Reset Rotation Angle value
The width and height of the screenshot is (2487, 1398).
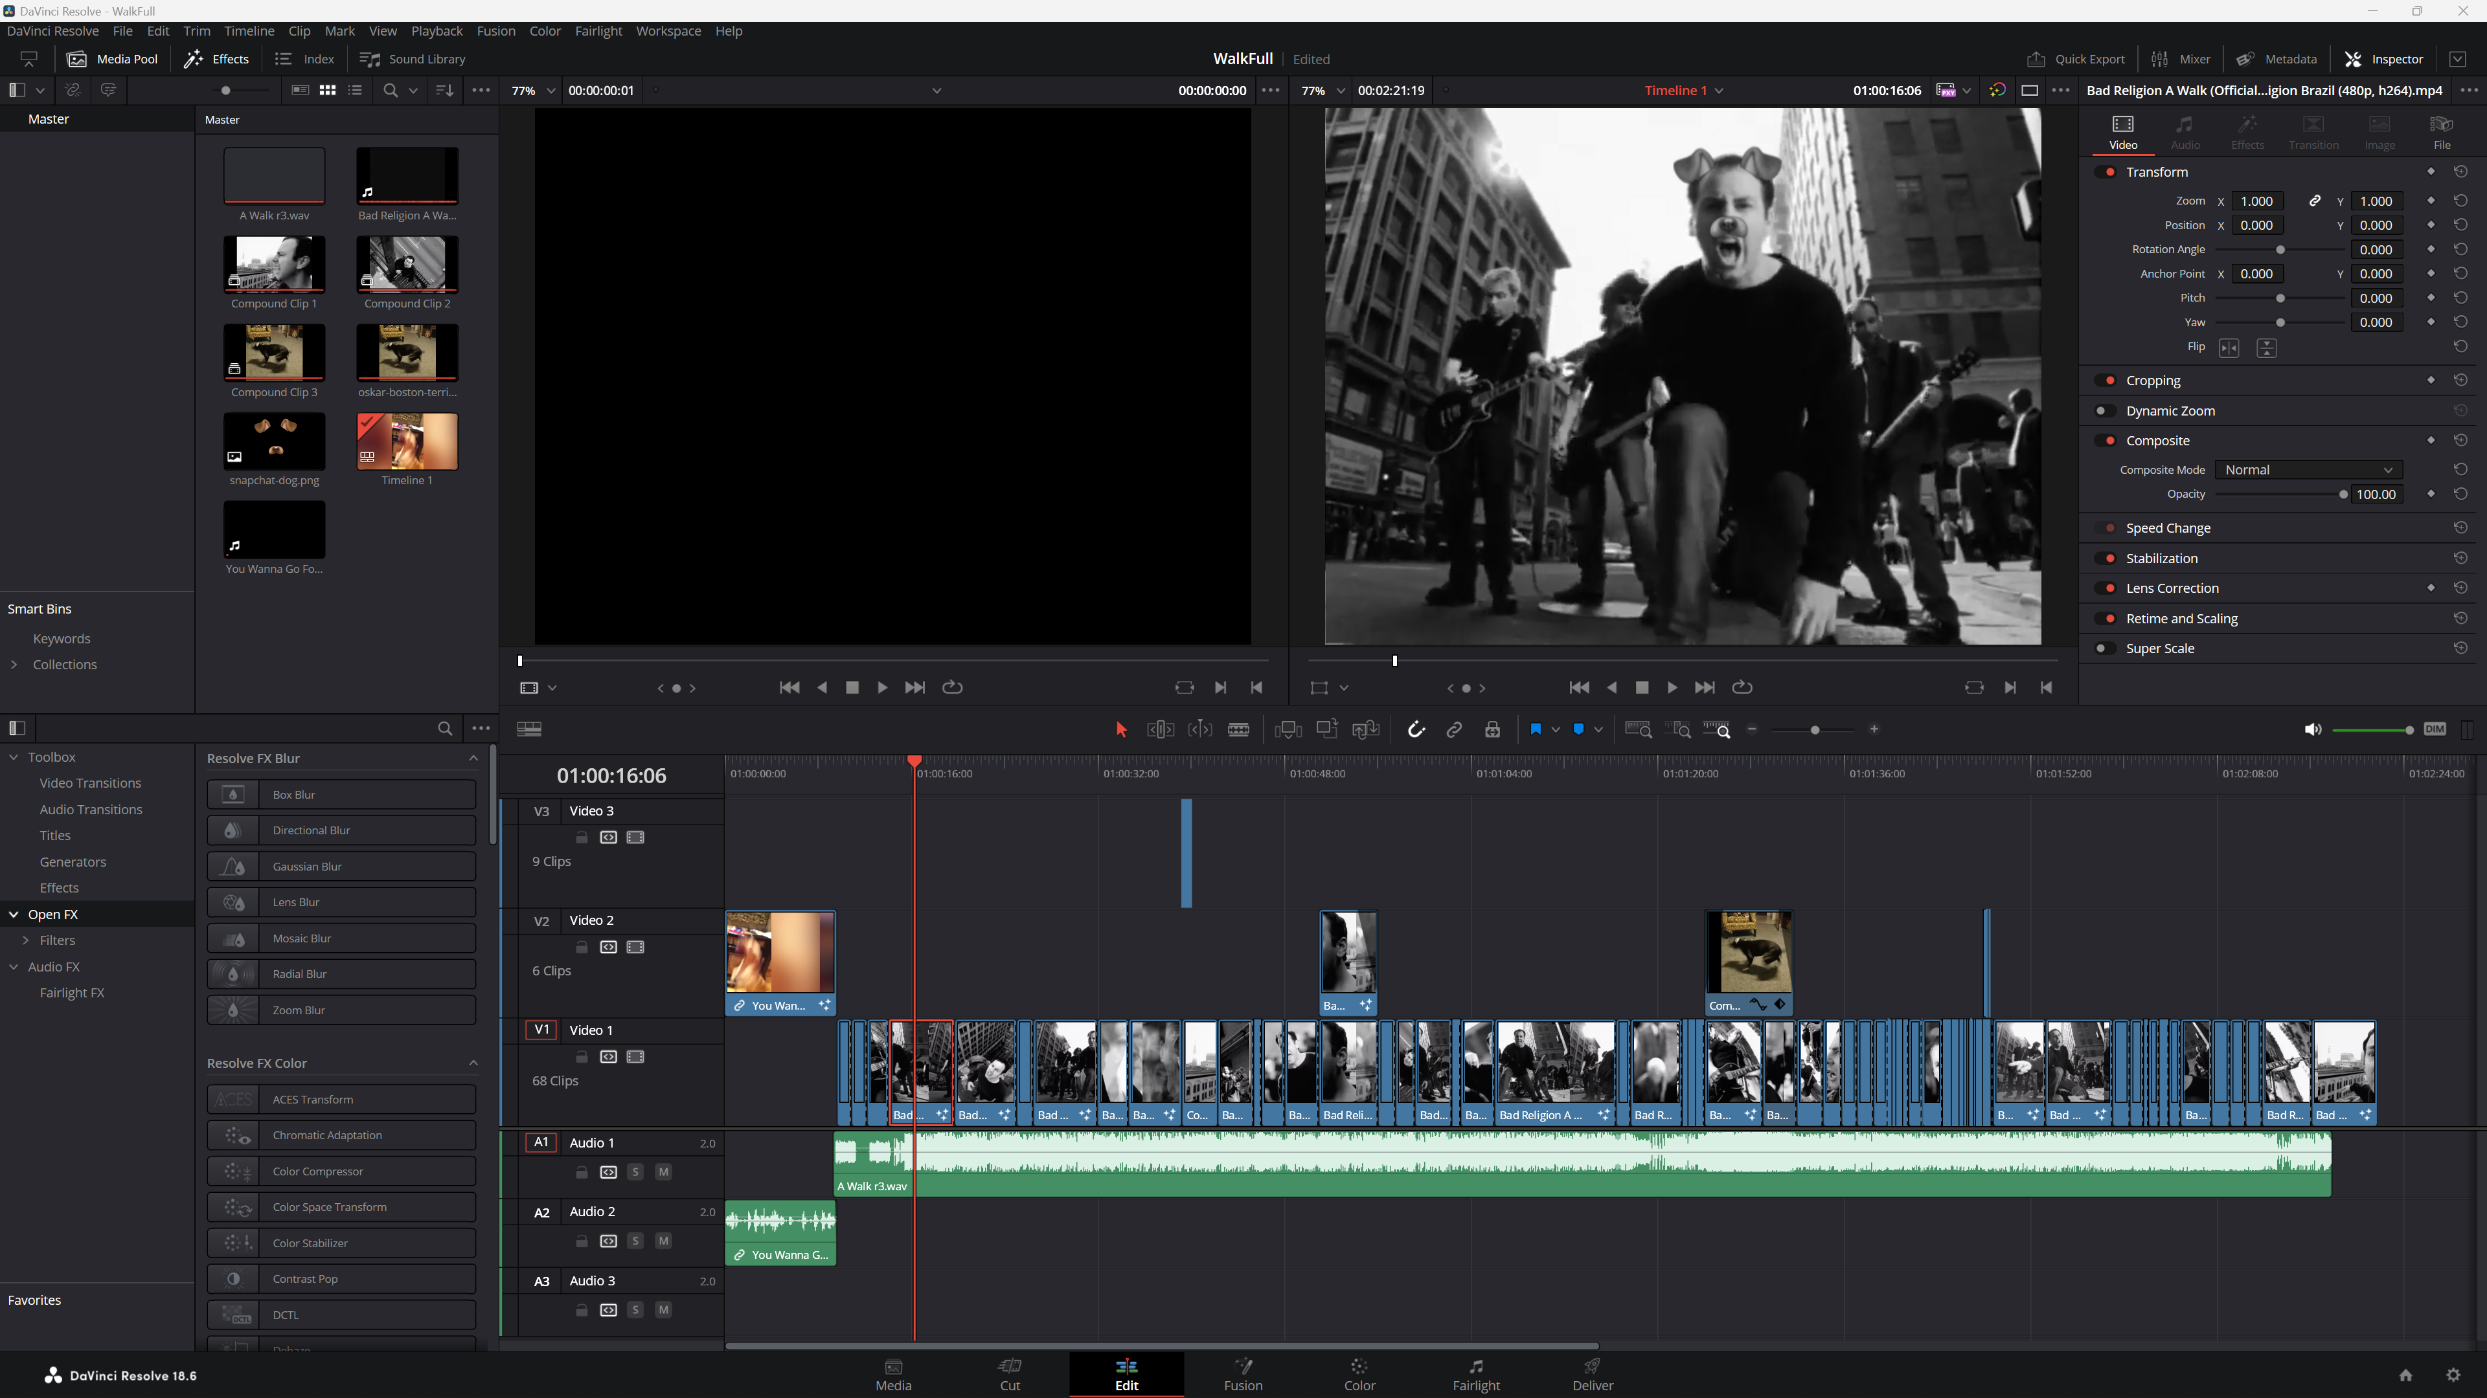(2460, 249)
